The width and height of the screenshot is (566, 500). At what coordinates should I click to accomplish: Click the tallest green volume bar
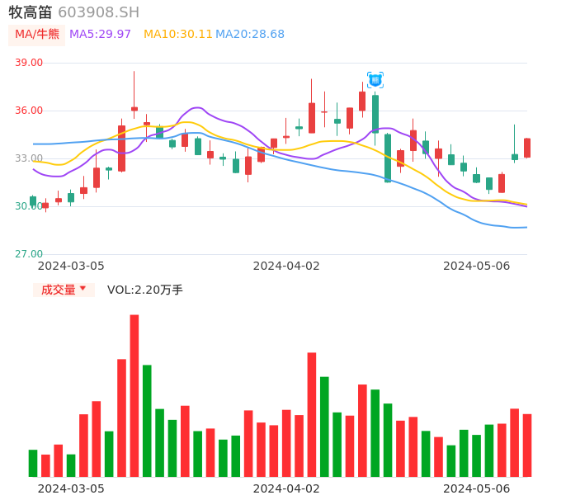point(147,421)
